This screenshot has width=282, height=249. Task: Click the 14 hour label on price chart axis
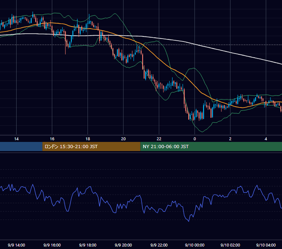coord(16,139)
